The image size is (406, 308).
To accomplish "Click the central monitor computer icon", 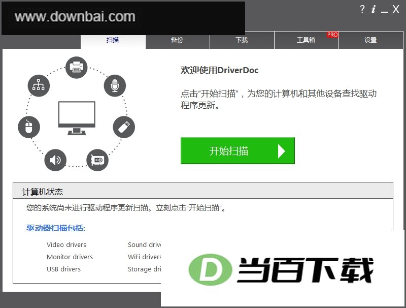I will point(77,118).
